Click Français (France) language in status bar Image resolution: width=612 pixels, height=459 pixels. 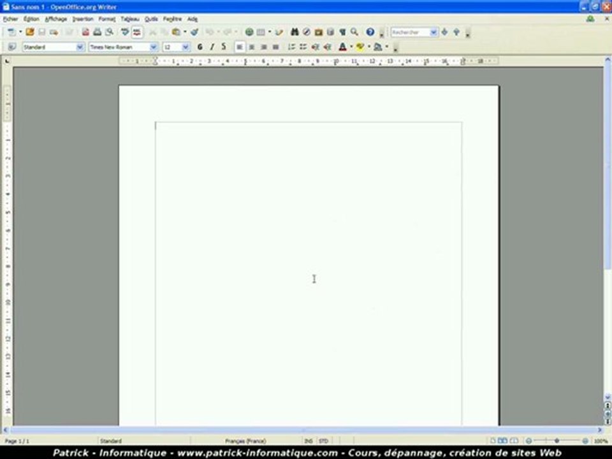pyautogui.click(x=245, y=441)
